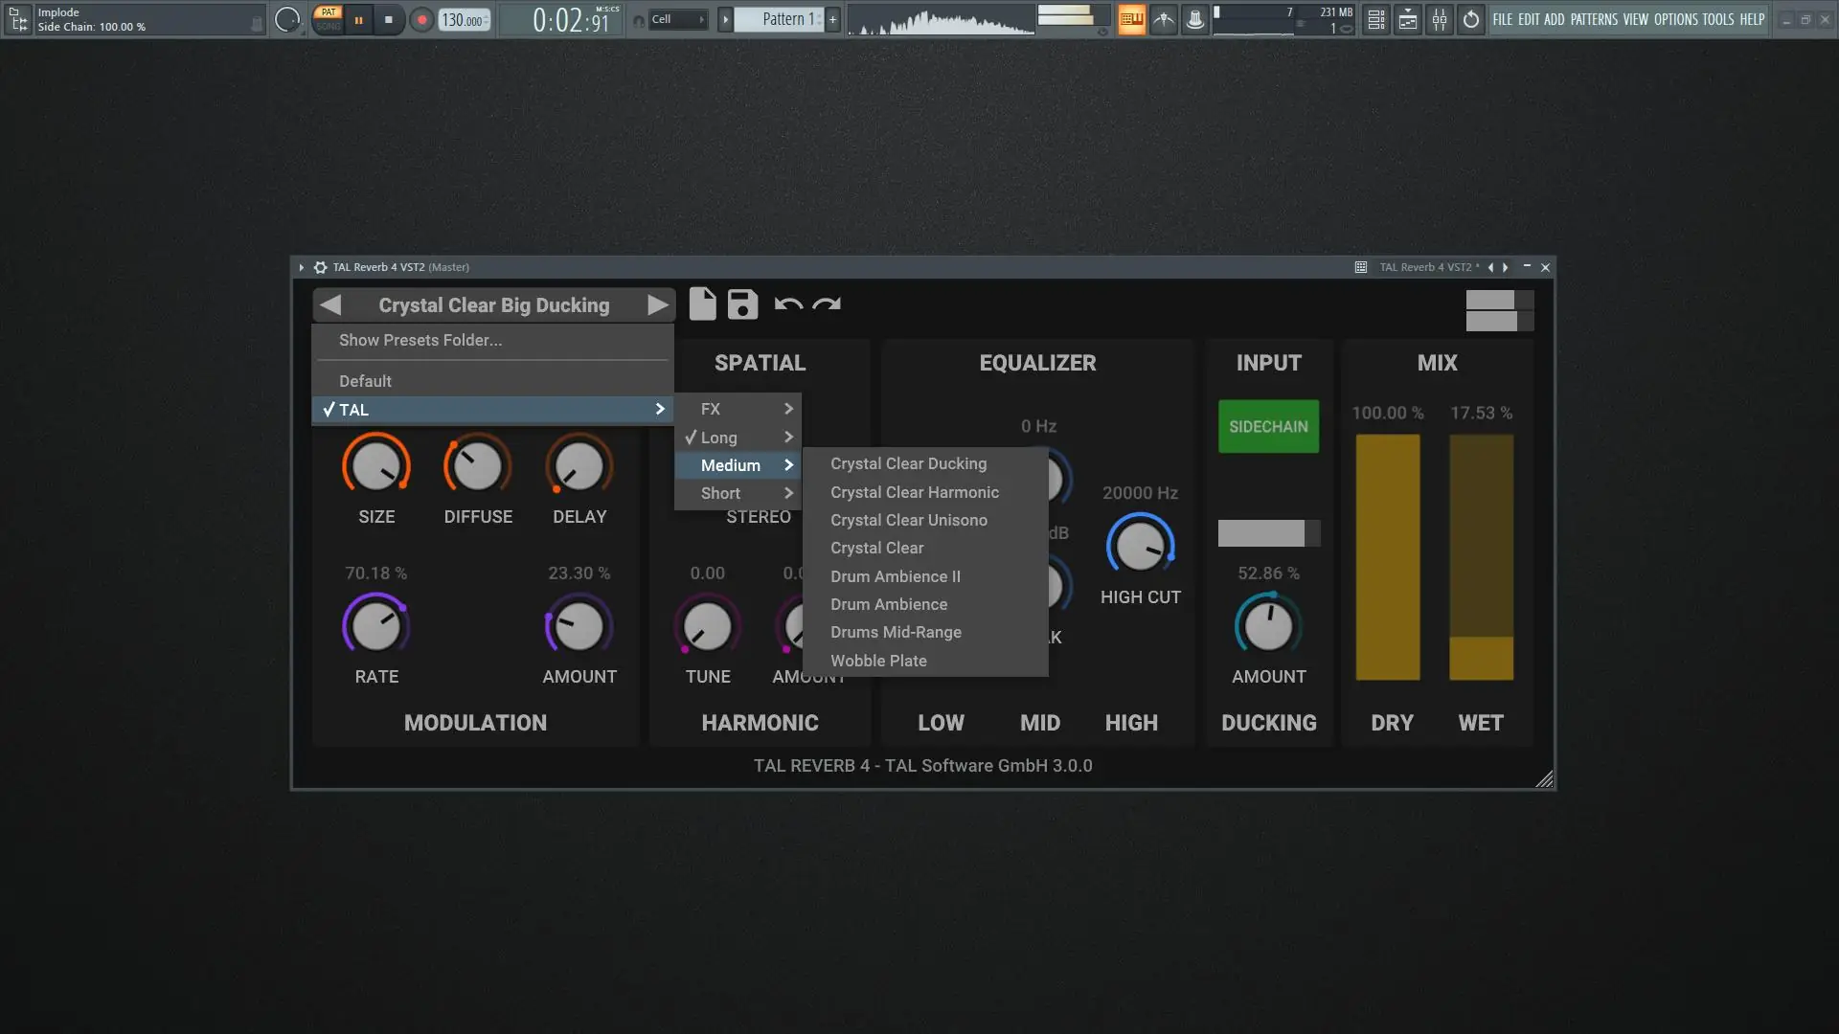Choose the Wobble Plate preset

tap(878, 661)
